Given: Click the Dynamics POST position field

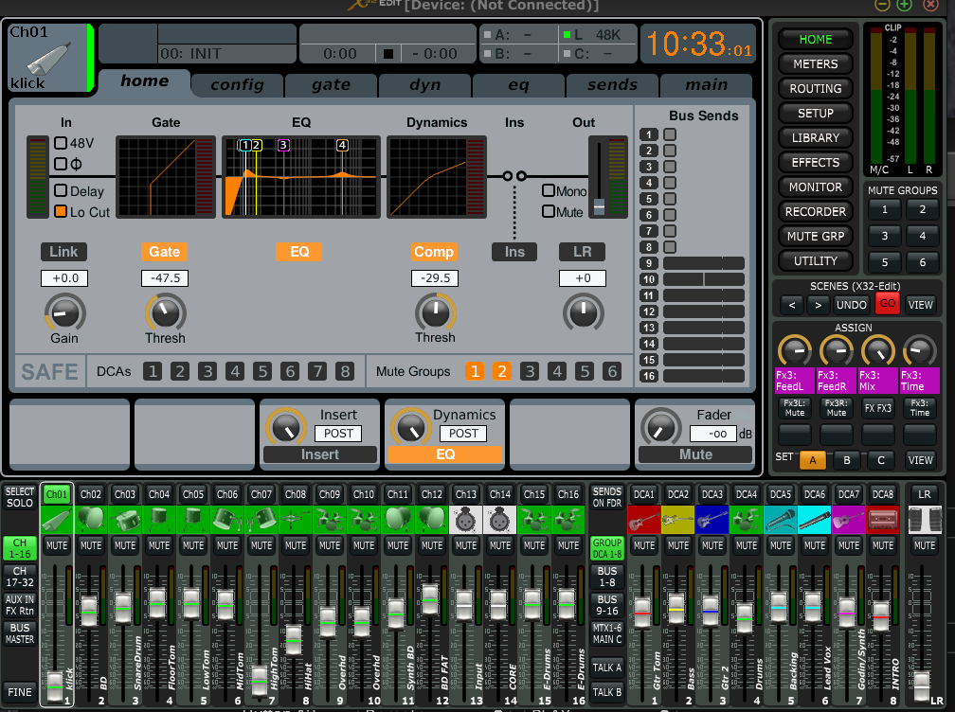Looking at the screenshot, I should tap(463, 434).
